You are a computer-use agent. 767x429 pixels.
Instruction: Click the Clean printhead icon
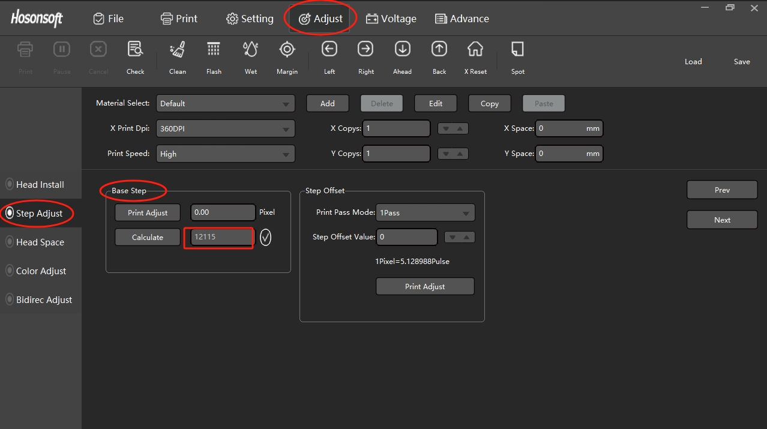click(177, 50)
